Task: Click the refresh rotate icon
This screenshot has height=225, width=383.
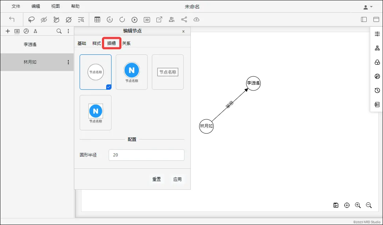Action: (x=122, y=19)
